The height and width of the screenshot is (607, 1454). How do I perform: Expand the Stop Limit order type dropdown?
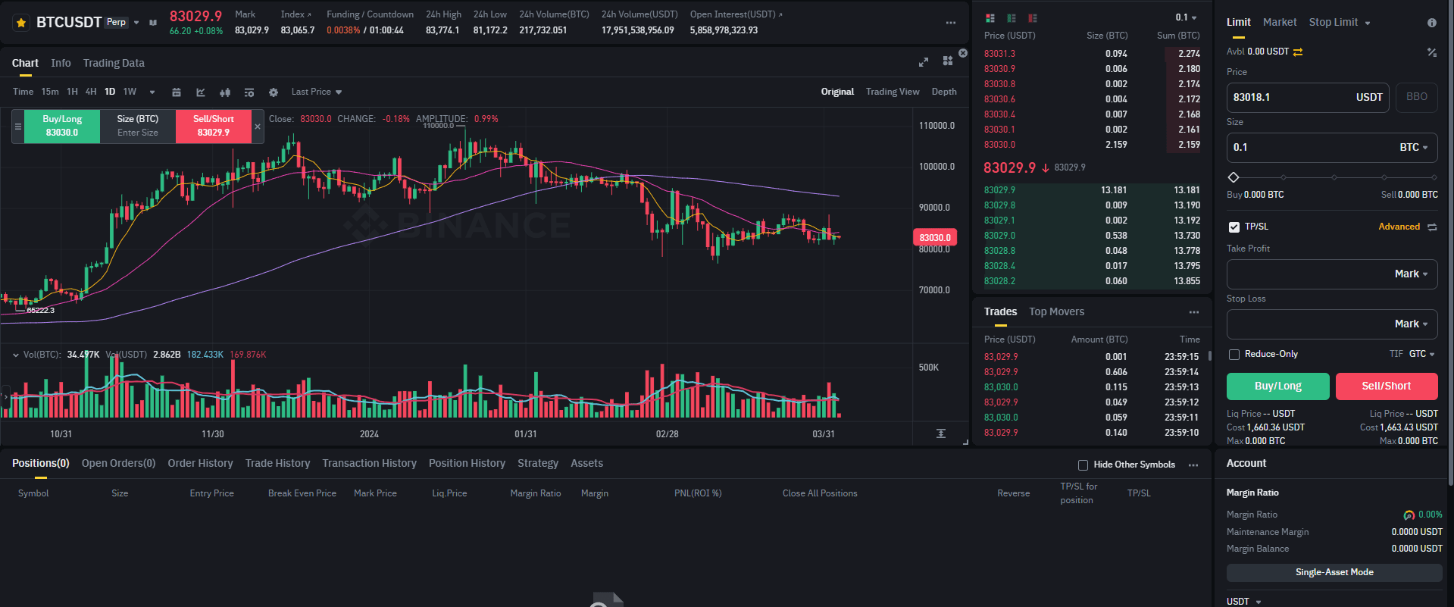click(x=1368, y=23)
